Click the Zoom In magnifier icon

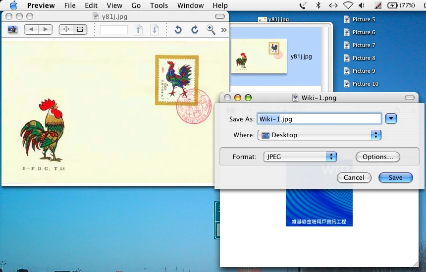(211, 29)
